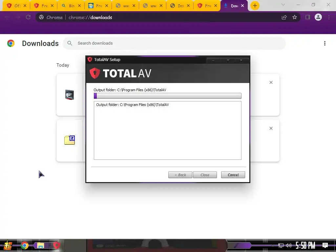Viewport: 336px width, 252px height.
Task: Click the TotalAV taskbar icon
Action: [56, 245]
